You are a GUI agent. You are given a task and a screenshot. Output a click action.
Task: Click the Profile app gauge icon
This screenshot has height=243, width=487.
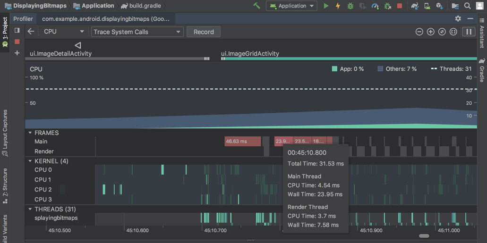[375, 6]
